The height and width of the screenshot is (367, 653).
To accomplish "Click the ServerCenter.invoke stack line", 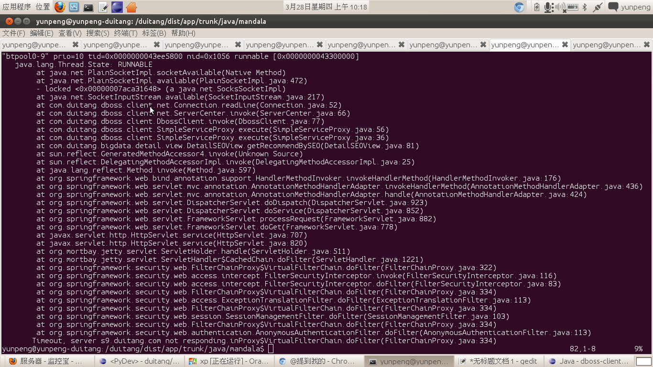I will pyautogui.click(x=193, y=113).
